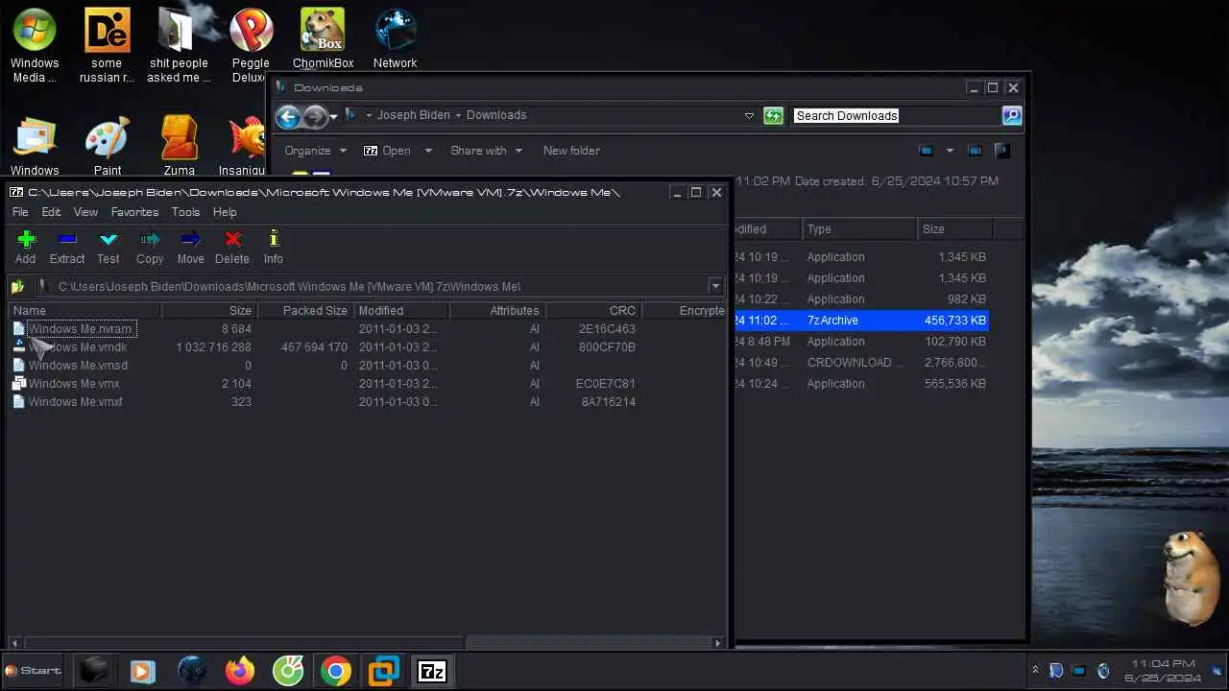Sort Downloads list by Type column
Screen dimensions: 1229x691
[x=858, y=229]
